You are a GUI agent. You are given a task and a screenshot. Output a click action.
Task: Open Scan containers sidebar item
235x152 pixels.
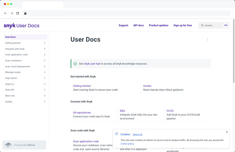[x=26, y=61]
